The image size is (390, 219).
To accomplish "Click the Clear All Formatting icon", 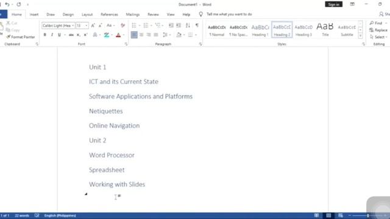I will [122, 26].
